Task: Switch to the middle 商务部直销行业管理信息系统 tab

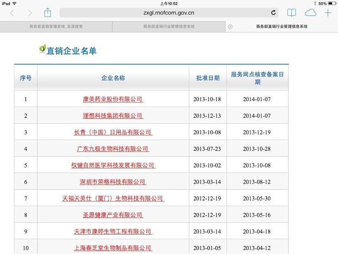Action: (x=169, y=27)
